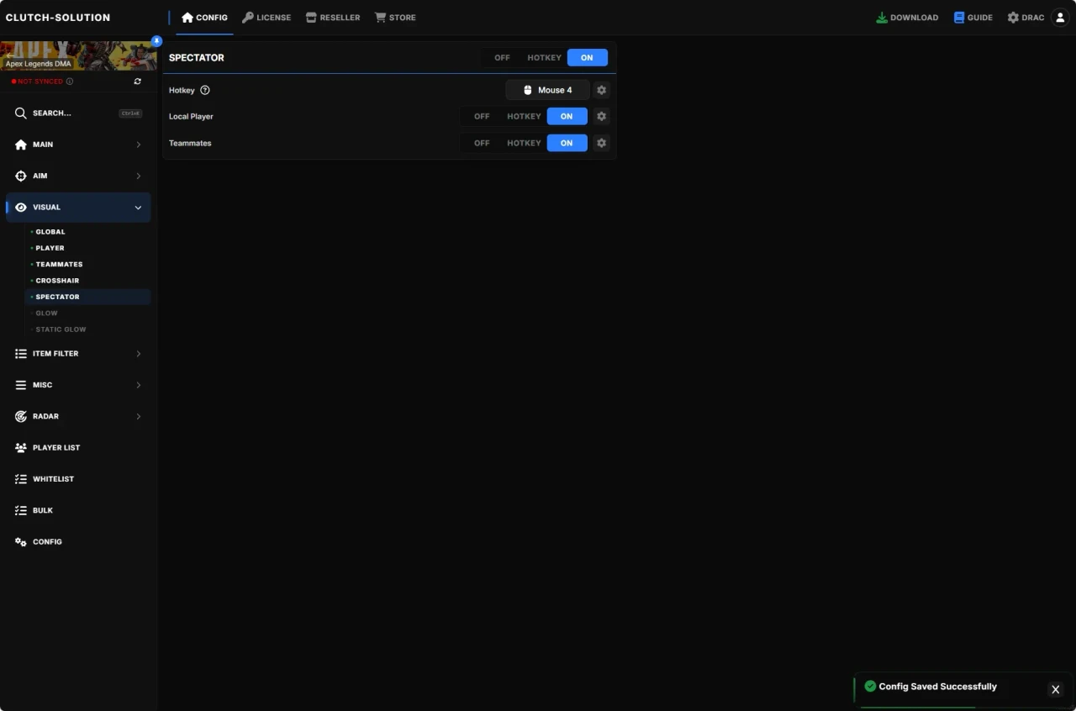The height and width of the screenshot is (711, 1076).
Task: Open the PLAYER LIST section
Action: click(77, 447)
